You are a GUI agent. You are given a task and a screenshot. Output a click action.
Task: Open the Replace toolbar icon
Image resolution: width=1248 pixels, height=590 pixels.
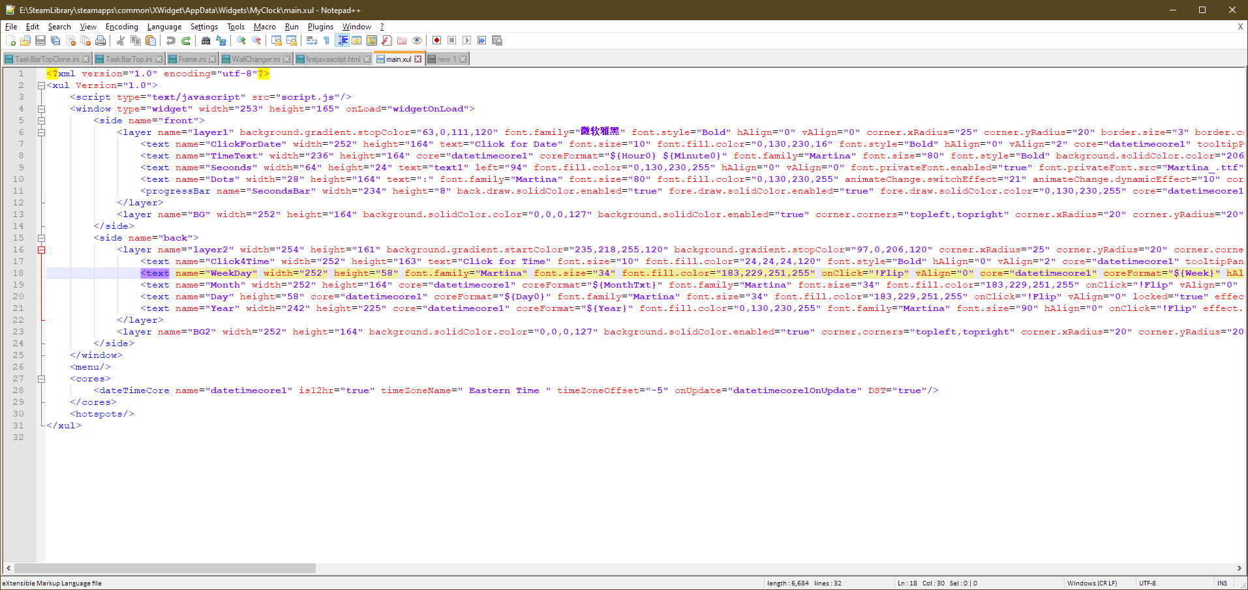[221, 40]
